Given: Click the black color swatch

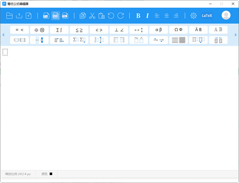Looking at the screenshot, I should click(51, 174).
